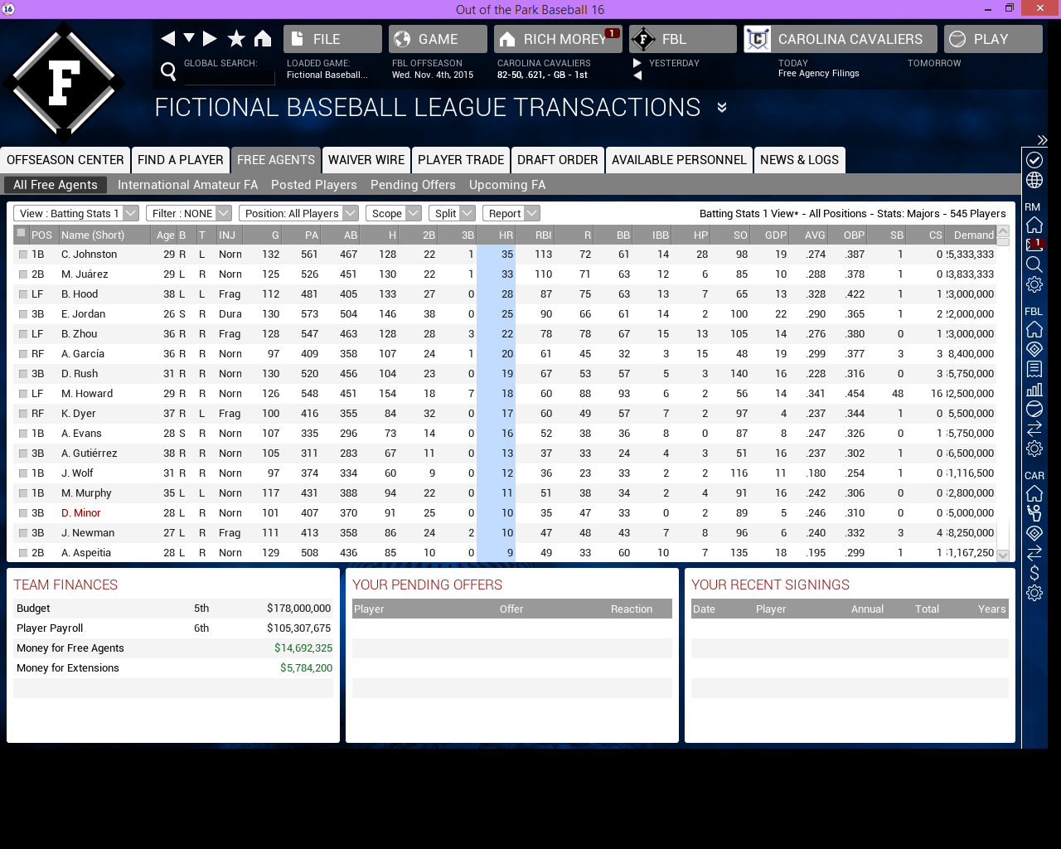Toggle the select-all checkbox in the table header
The width and height of the screenshot is (1061, 849).
click(22, 234)
